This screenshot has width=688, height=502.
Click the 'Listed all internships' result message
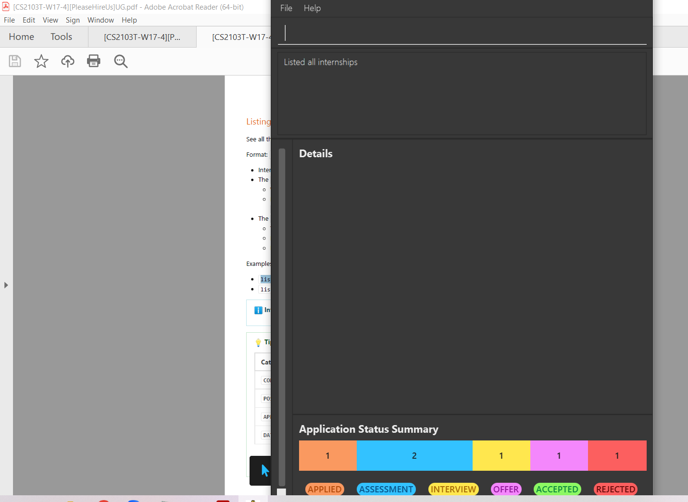(321, 62)
